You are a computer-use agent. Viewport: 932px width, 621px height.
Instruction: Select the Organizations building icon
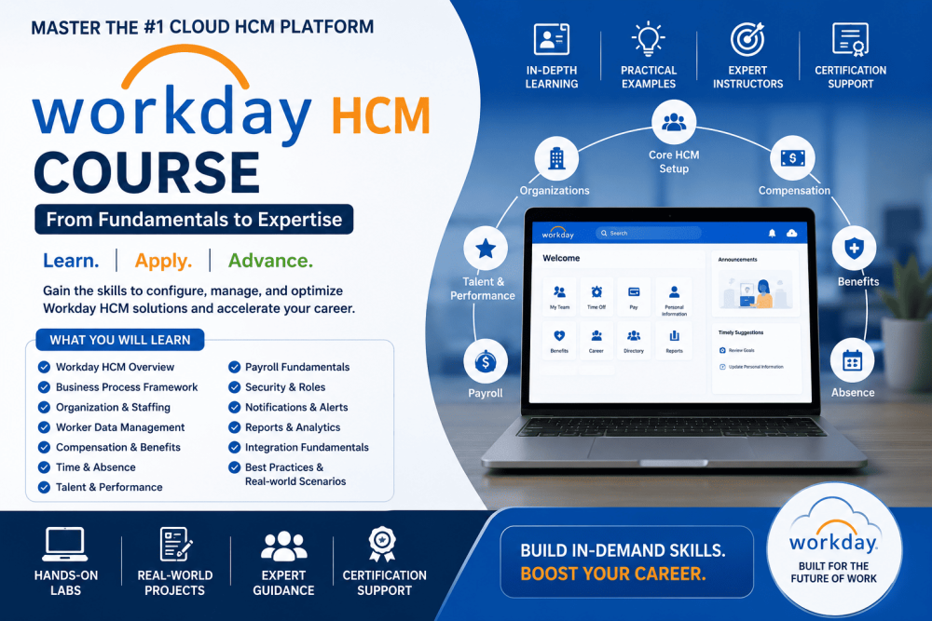click(x=556, y=158)
